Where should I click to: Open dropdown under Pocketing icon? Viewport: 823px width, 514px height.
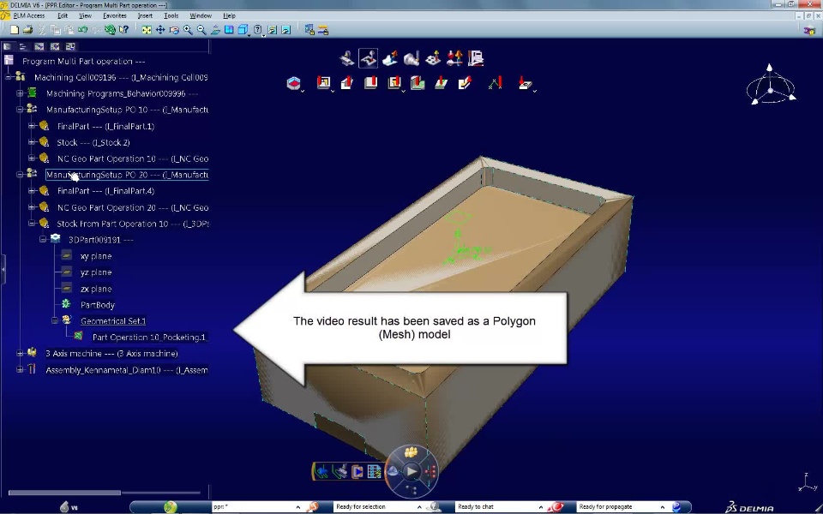click(x=333, y=92)
